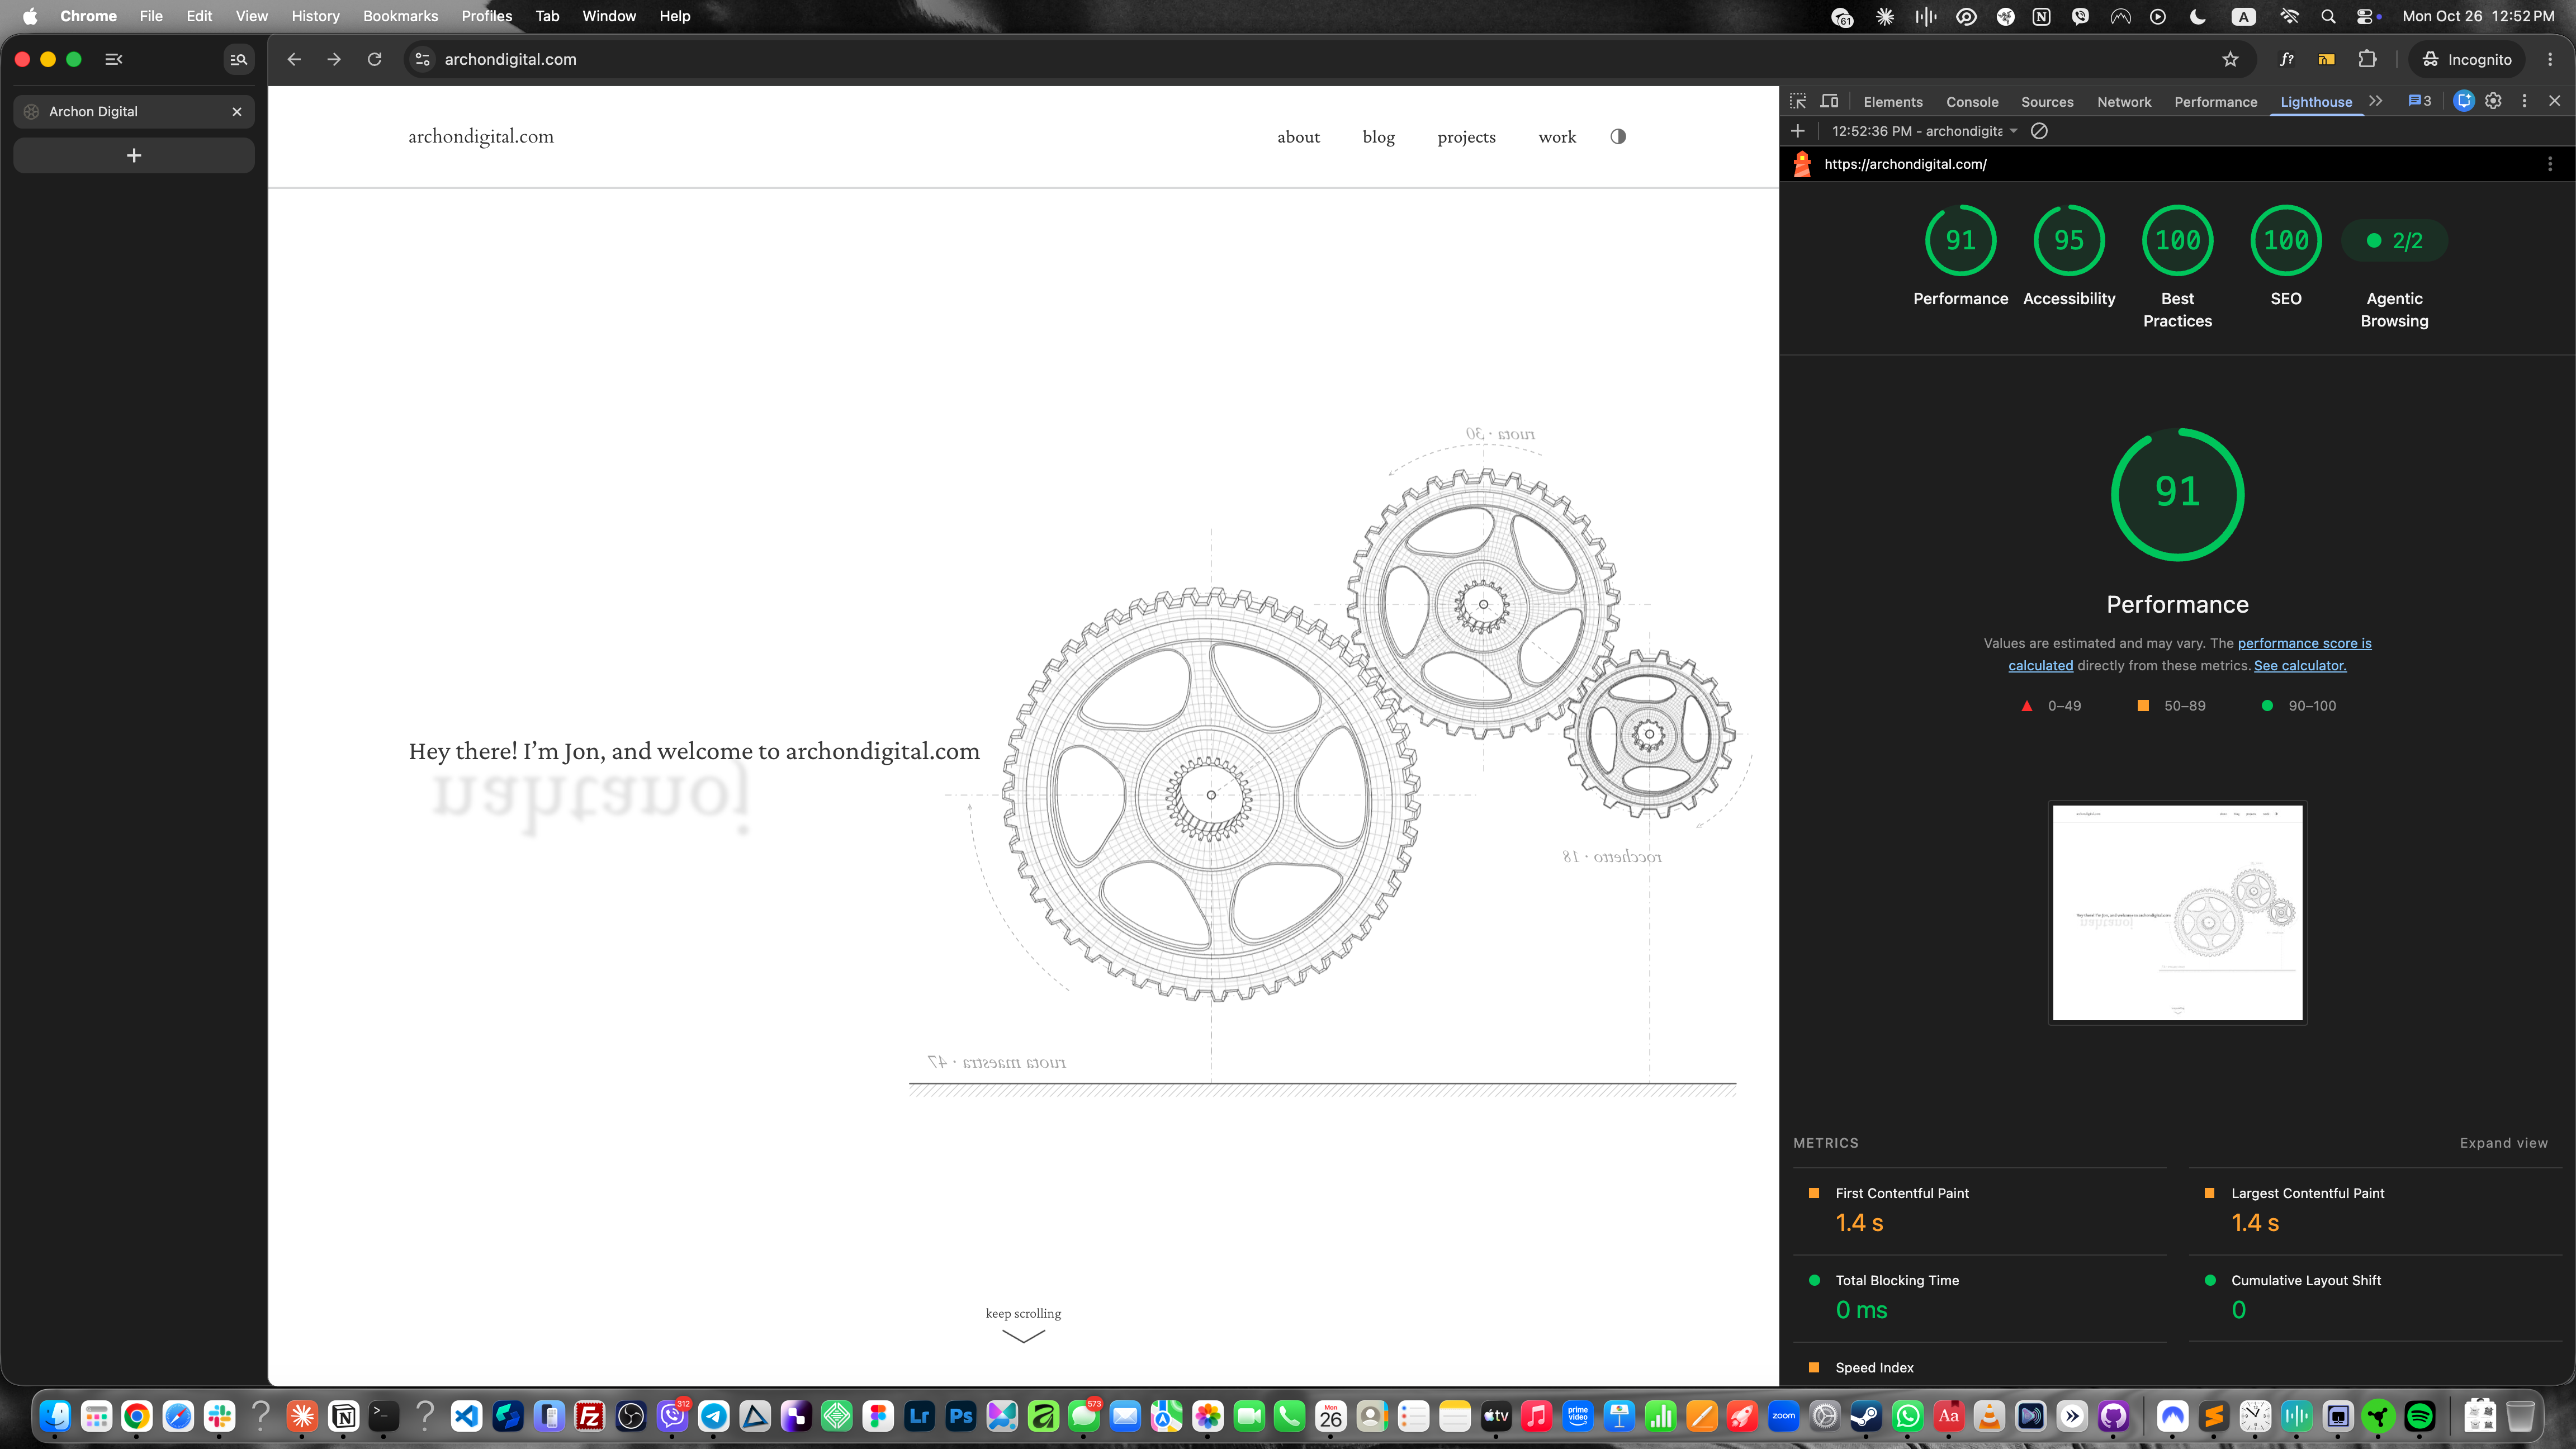Switch to the Console tab
This screenshot has width=2576, height=1449.
1972,102
